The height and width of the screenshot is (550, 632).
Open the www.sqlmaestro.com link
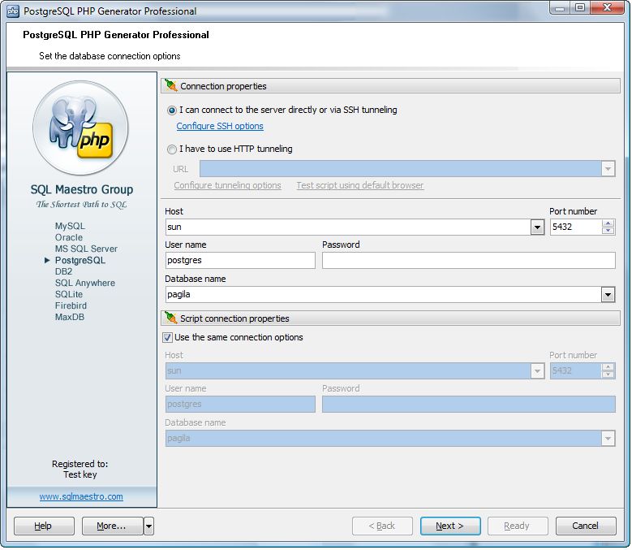[81, 496]
